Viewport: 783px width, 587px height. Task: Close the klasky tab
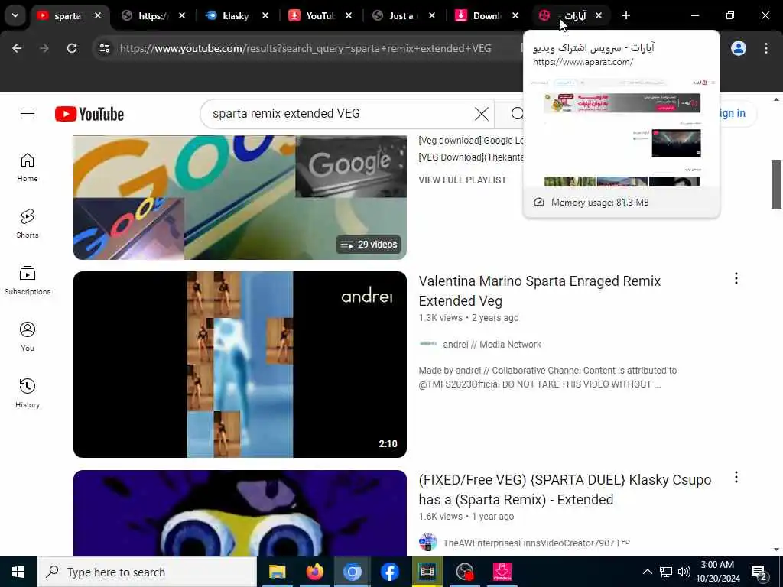click(x=265, y=15)
